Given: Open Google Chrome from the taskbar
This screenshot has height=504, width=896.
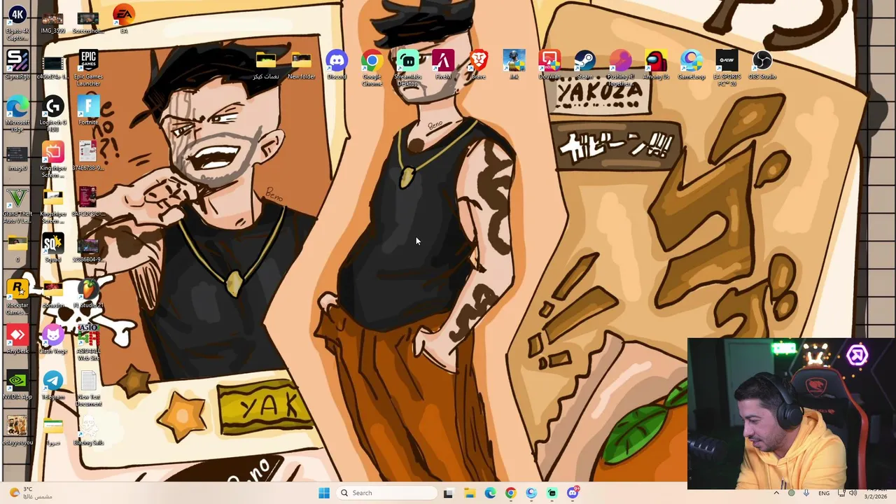Looking at the screenshot, I should 510,493.
